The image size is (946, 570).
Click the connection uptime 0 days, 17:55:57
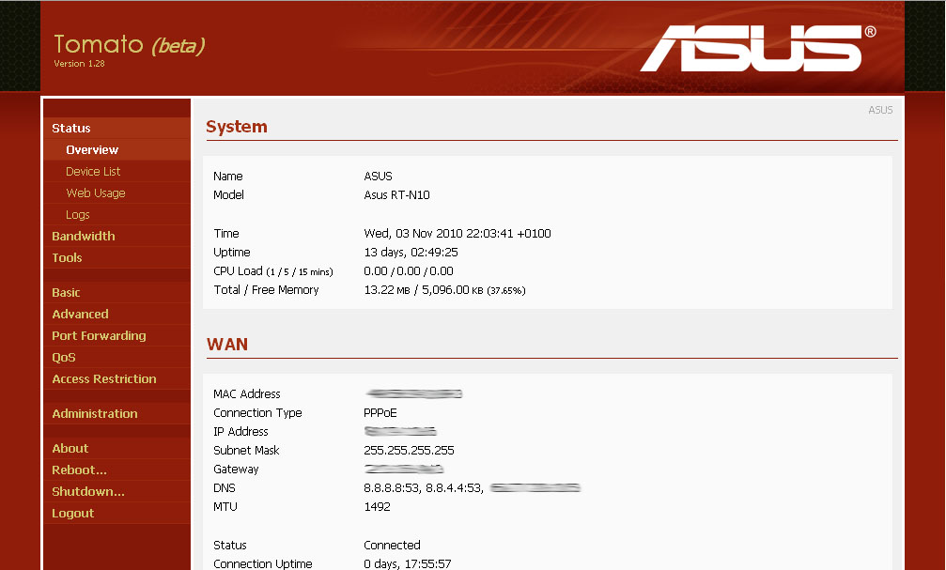407,564
